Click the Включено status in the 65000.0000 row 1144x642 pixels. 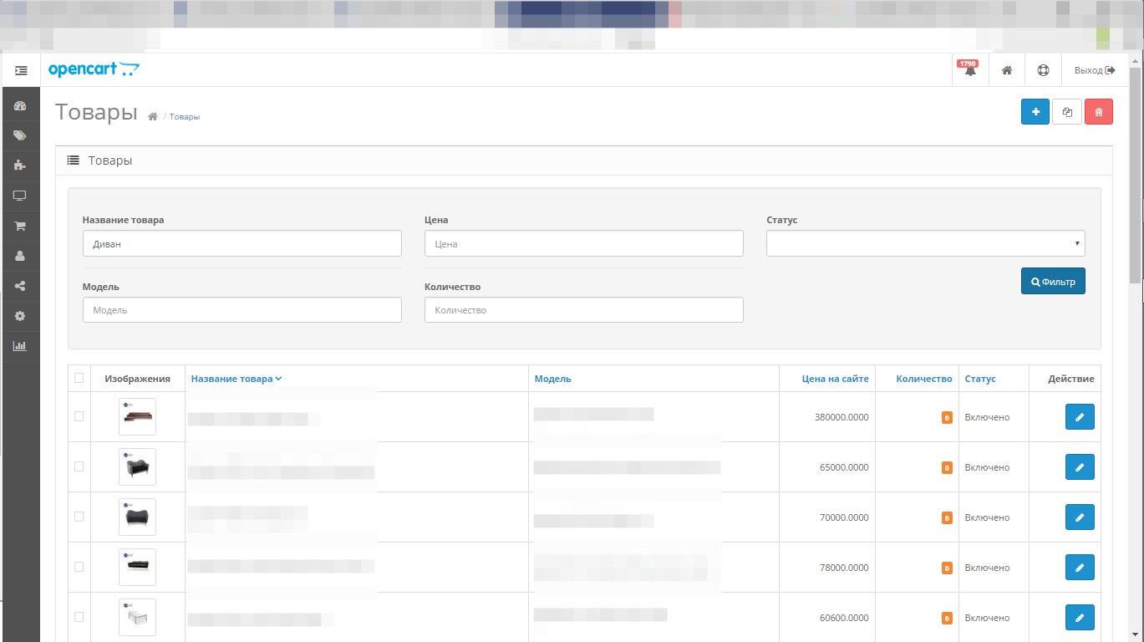tap(987, 467)
